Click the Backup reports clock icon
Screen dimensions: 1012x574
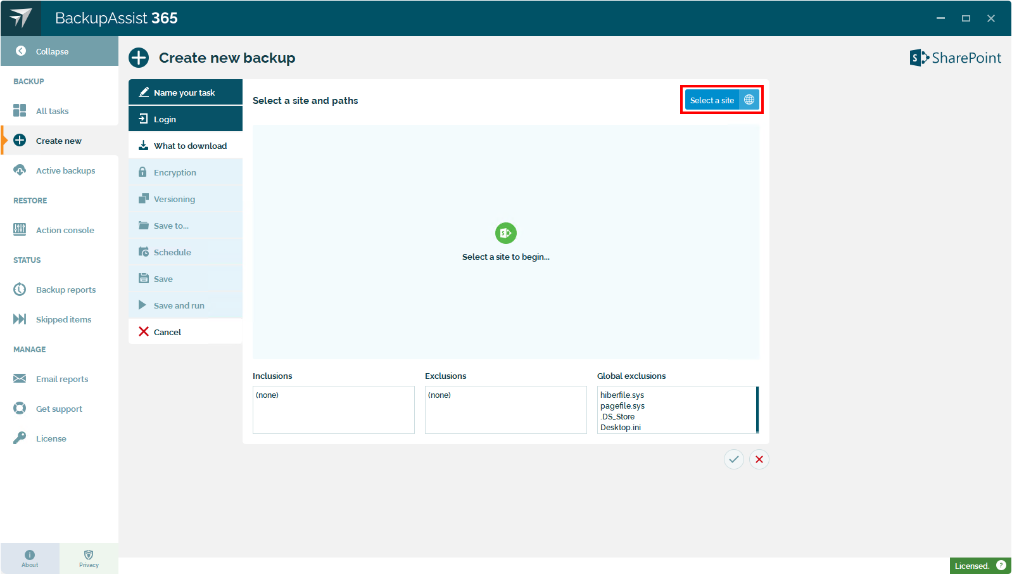(20, 289)
